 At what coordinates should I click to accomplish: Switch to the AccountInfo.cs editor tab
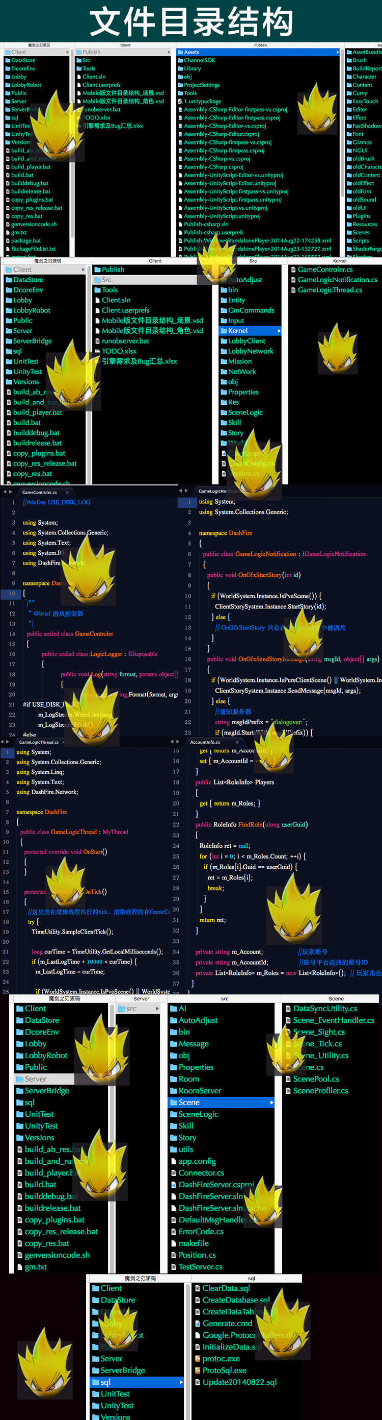(205, 742)
